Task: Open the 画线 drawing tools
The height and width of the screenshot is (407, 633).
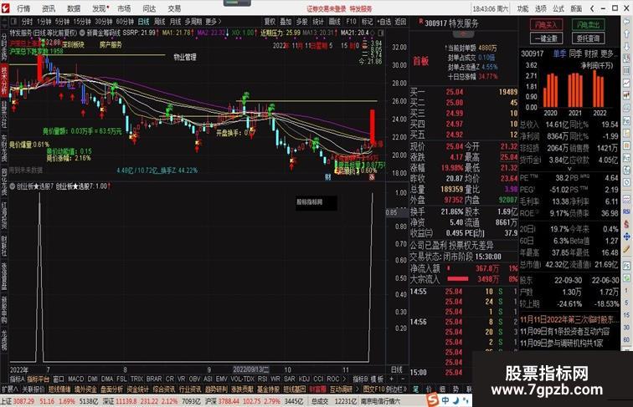Action: [x=334, y=22]
